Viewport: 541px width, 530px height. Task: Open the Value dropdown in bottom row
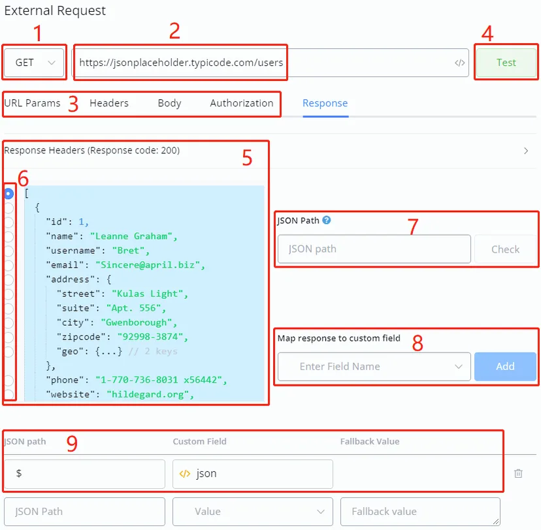[253, 512]
